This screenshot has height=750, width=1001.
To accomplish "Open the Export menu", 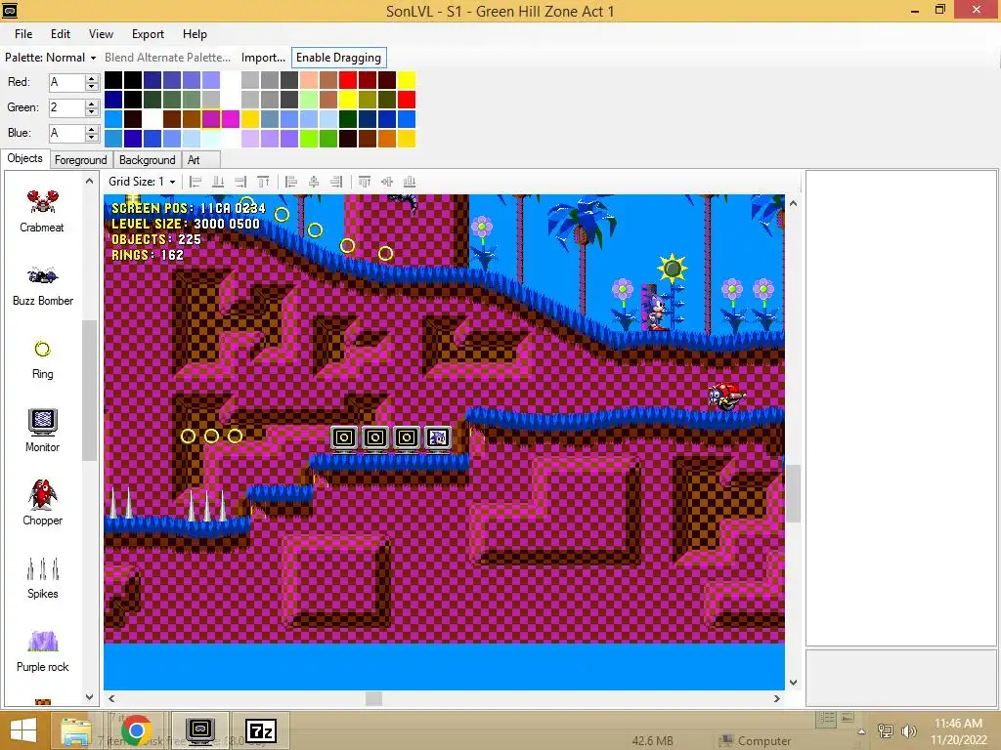I will (149, 34).
